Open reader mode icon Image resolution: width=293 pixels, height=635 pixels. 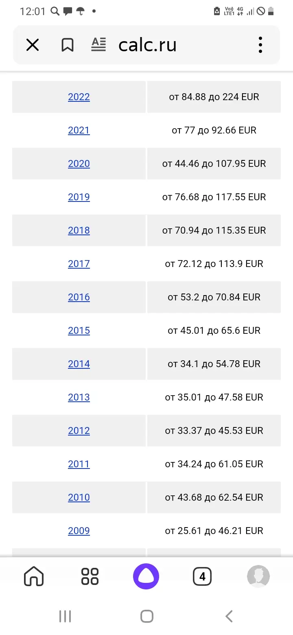[98, 45]
